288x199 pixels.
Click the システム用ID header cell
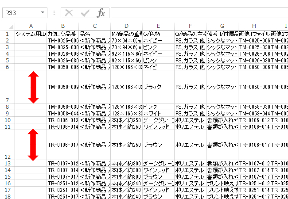click(x=31, y=34)
